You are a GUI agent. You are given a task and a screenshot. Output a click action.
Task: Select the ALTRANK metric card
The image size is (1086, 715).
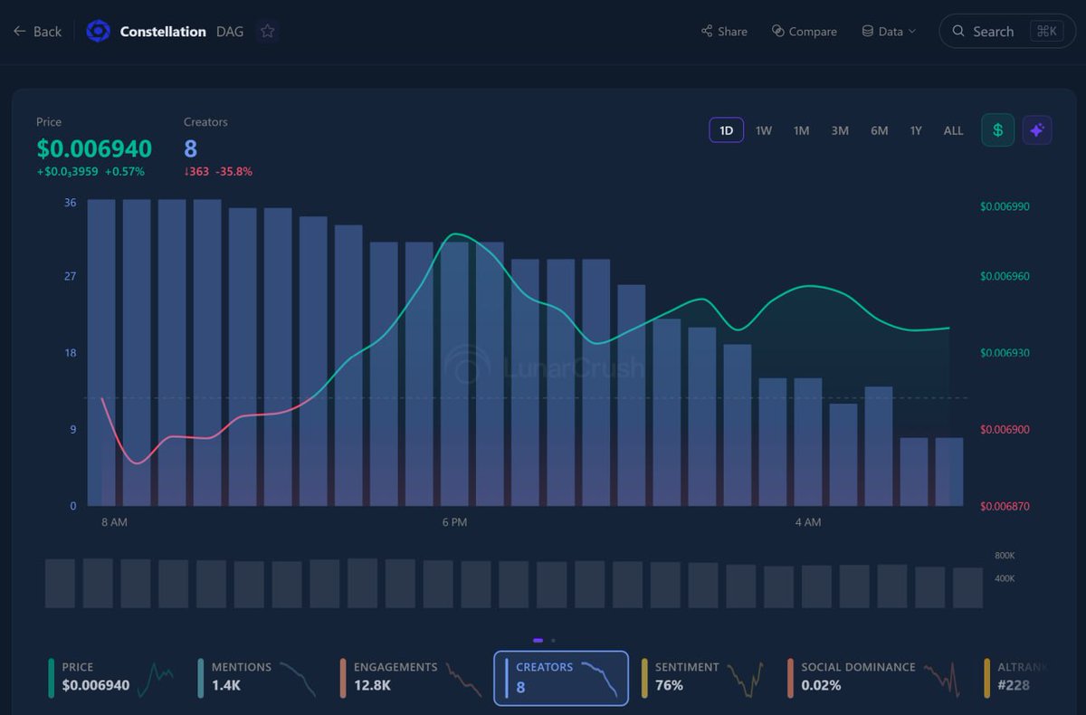pos(1016,678)
